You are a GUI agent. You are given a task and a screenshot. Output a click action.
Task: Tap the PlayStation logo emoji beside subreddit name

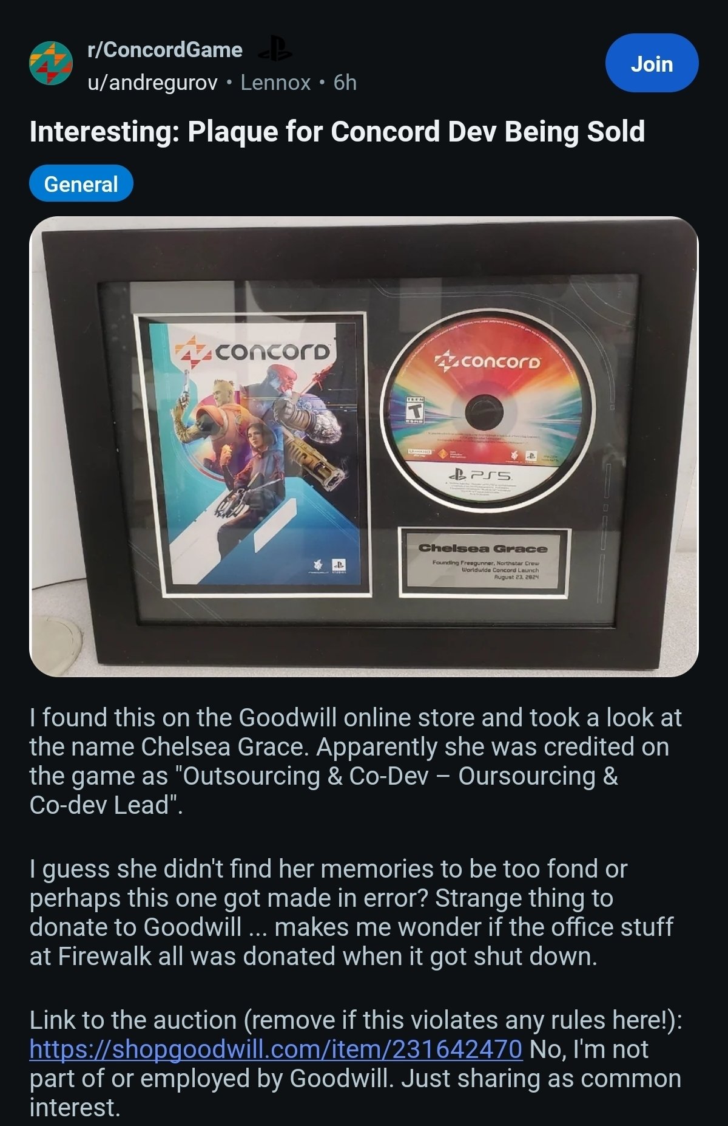click(275, 50)
